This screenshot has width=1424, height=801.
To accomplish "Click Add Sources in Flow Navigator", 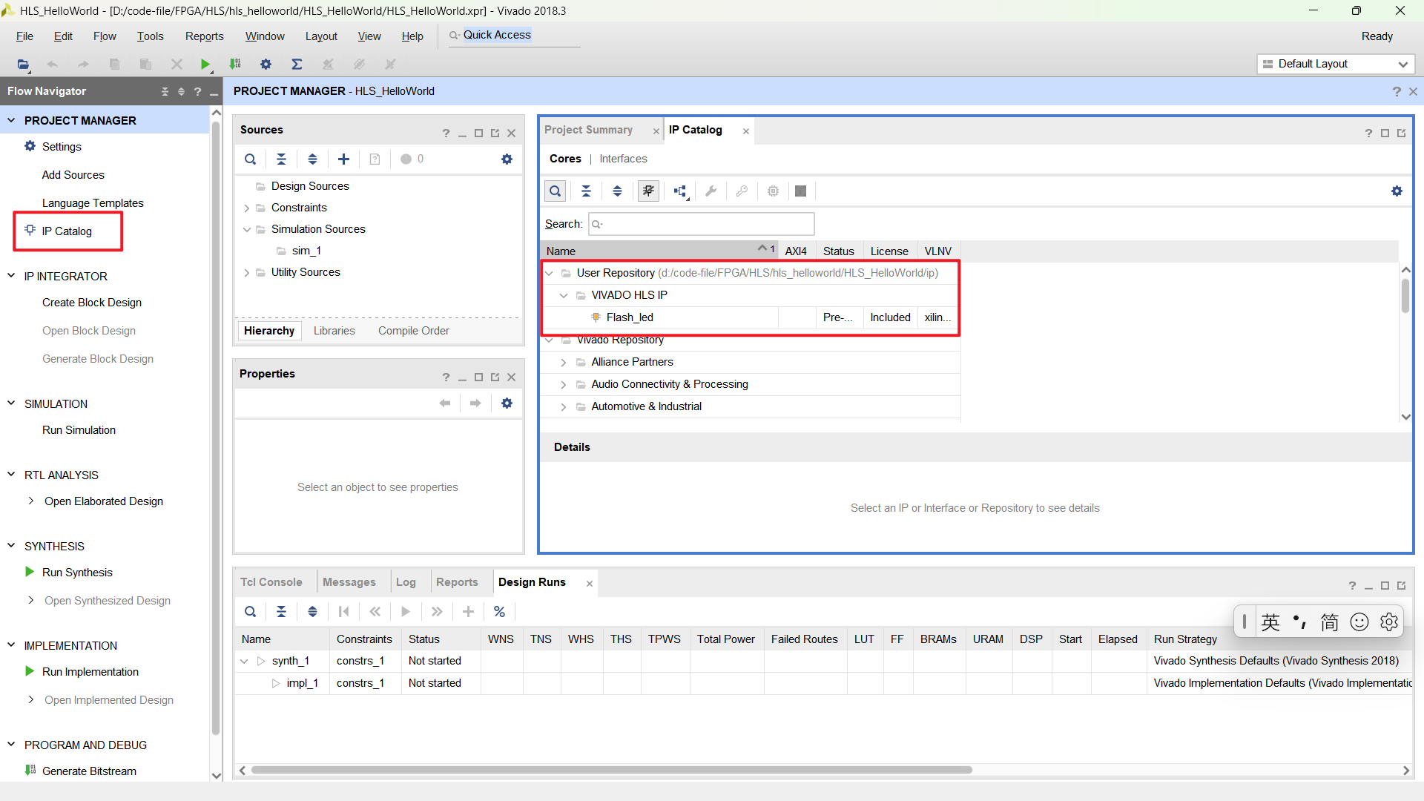I will coord(73,175).
